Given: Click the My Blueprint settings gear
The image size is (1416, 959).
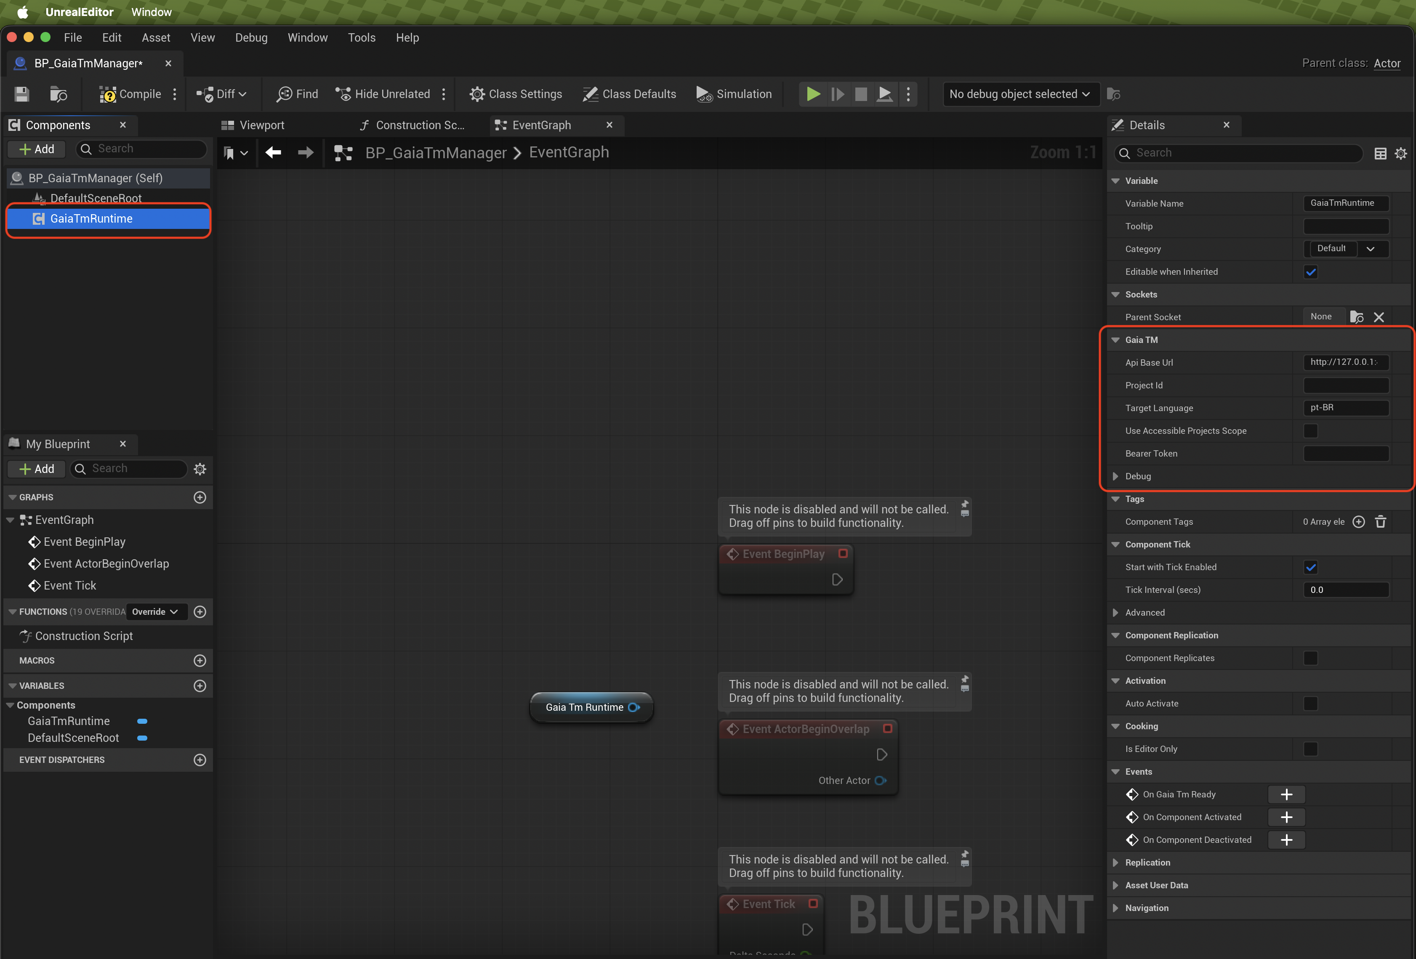Looking at the screenshot, I should [x=200, y=468].
